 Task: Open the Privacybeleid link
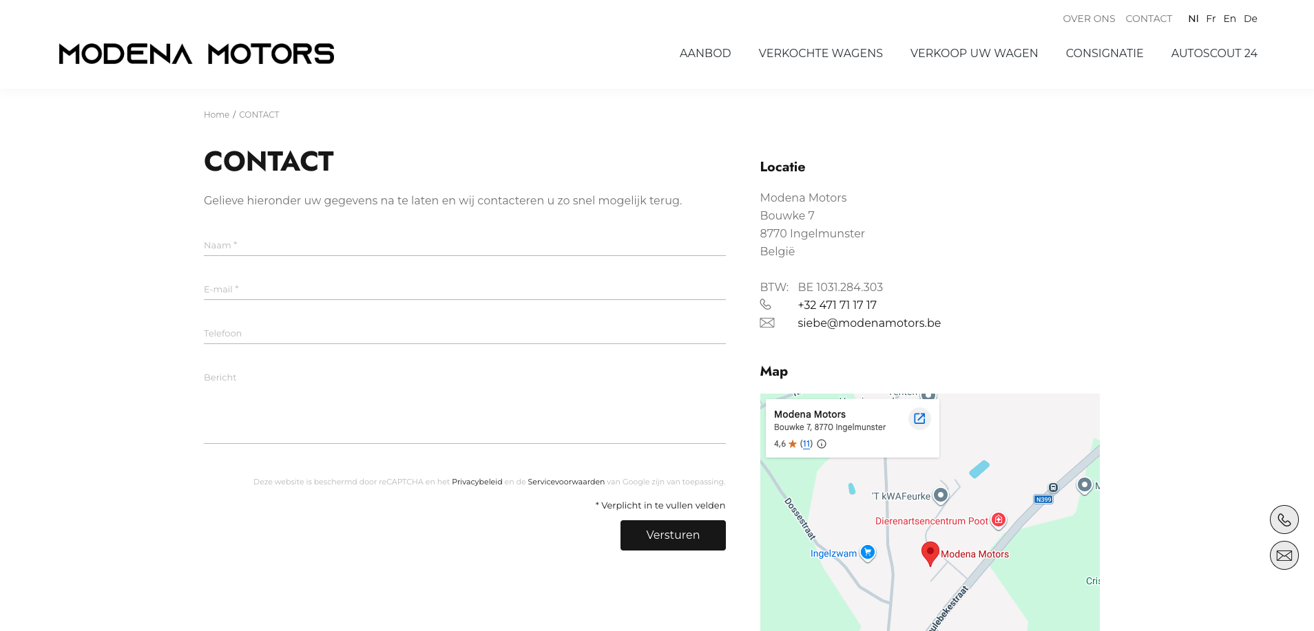[x=477, y=482]
